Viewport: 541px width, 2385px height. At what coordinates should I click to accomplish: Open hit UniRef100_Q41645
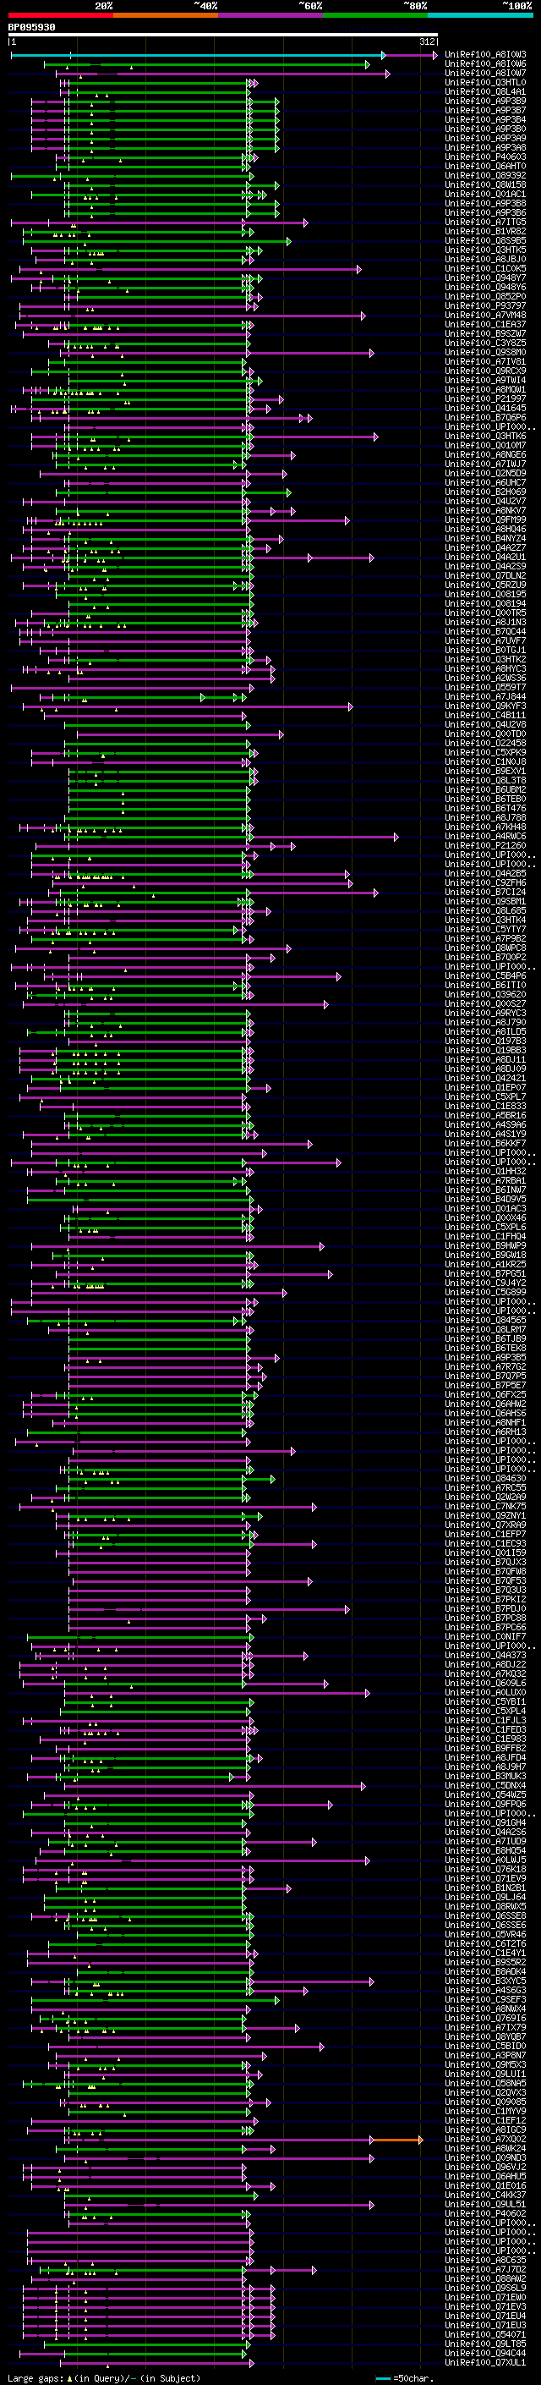pyautogui.click(x=485, y=409)
